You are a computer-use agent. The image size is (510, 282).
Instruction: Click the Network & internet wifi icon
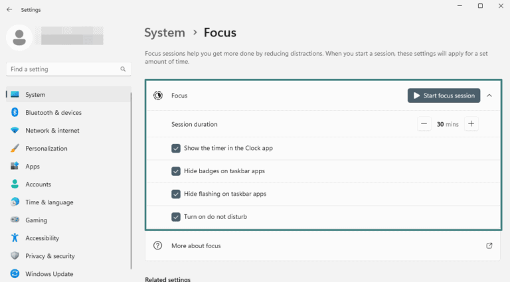pos(15,131)
